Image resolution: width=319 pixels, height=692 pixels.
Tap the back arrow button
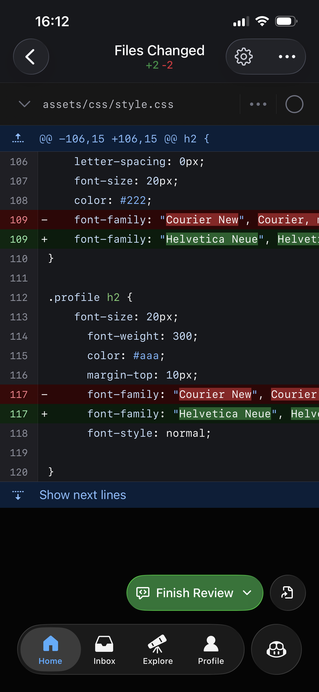pos(31,57)
